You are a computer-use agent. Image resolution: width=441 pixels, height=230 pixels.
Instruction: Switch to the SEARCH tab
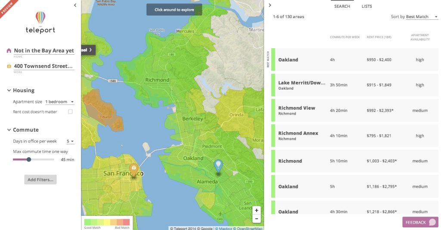[x=342, y=6]
